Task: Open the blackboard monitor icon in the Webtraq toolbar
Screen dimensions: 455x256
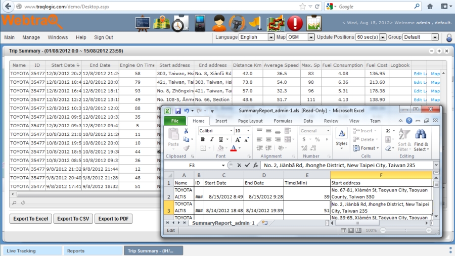Action: [143, 23]
